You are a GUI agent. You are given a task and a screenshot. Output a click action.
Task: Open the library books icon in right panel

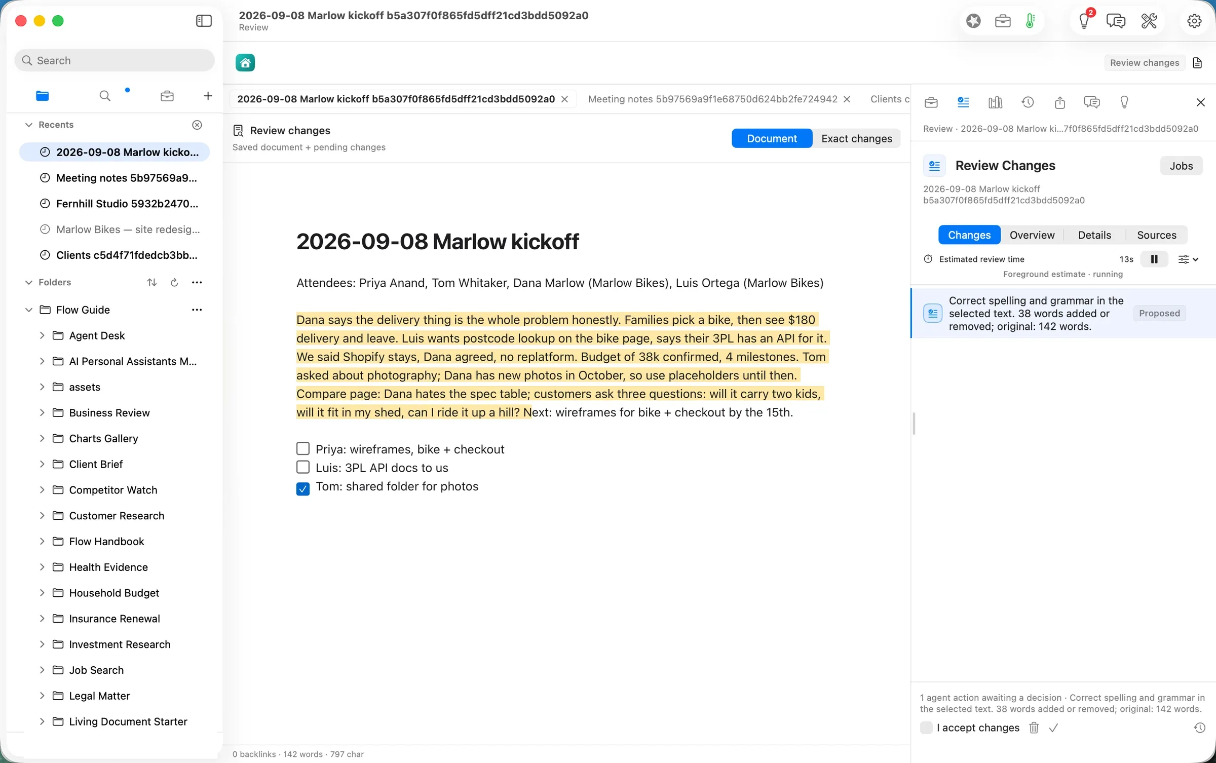(x=995, y=102)
